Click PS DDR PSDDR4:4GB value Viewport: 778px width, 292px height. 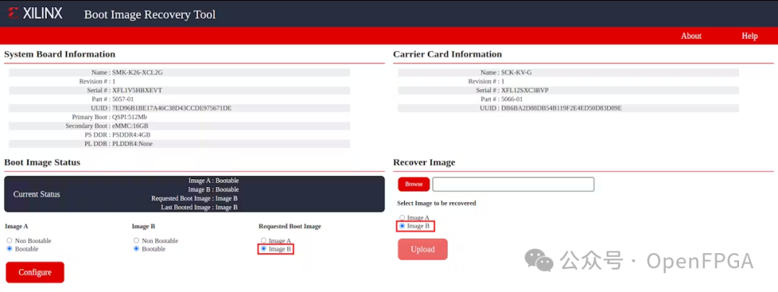click(x=131, y=134)
